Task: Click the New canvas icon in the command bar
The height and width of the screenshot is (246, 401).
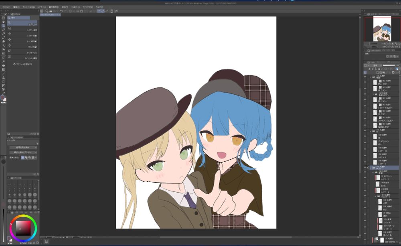Action: 47,11
